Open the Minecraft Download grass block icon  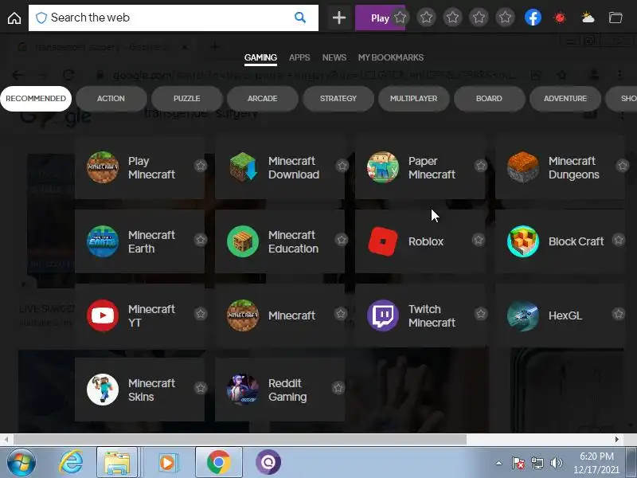pos(243,167)
